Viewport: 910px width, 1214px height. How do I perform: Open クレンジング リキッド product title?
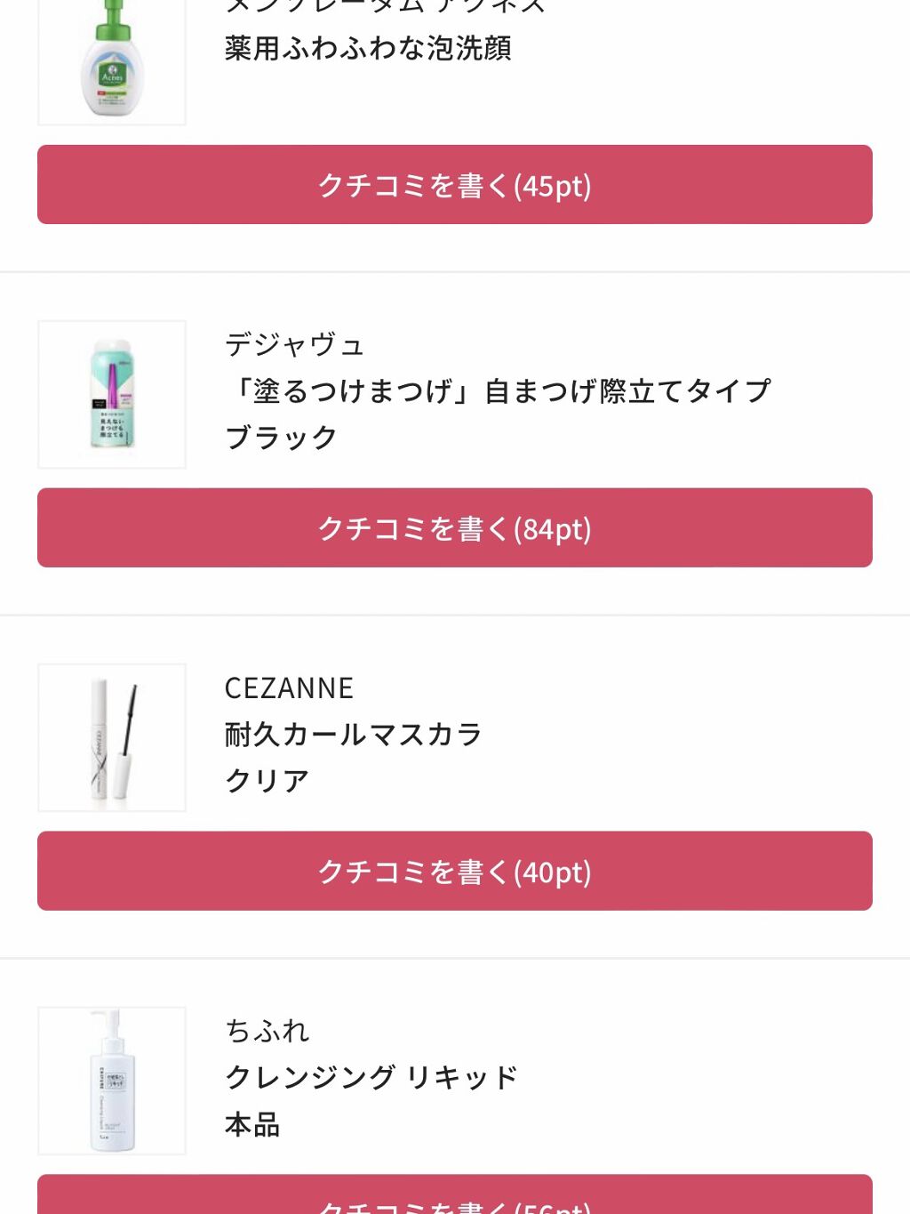(x=371, y=1077)
